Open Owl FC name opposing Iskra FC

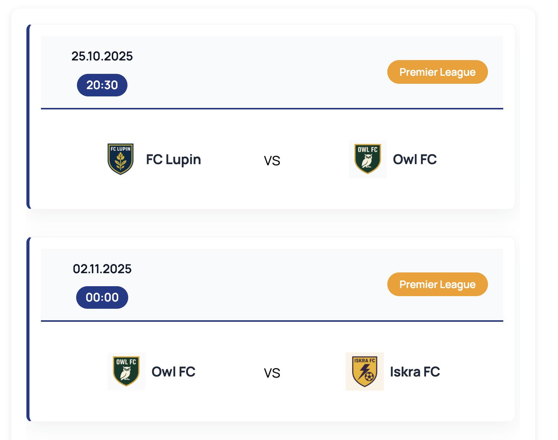[173, 372]
